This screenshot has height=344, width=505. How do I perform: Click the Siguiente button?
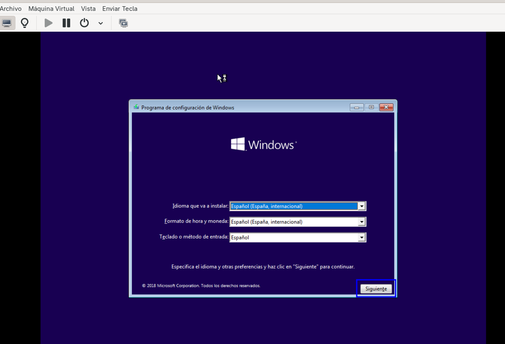(376, 289)
